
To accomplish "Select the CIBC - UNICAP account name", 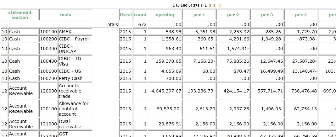I will (67, 49).
